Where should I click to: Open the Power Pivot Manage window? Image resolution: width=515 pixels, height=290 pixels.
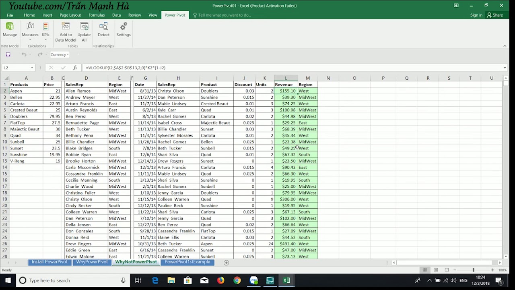click(10, 29)
